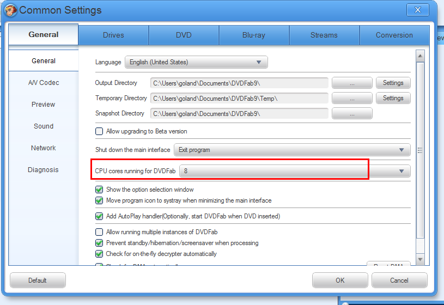Screen dimensions: 444x305
Task: Enable Allow running multiple instances of DVDFab
Action: [99, 232]
